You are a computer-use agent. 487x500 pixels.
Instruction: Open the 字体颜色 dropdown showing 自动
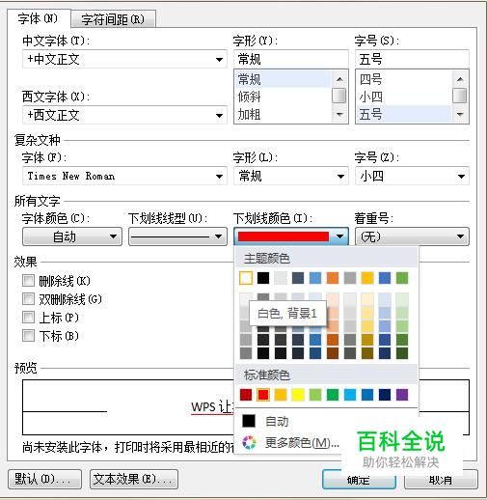click(72, 236)
